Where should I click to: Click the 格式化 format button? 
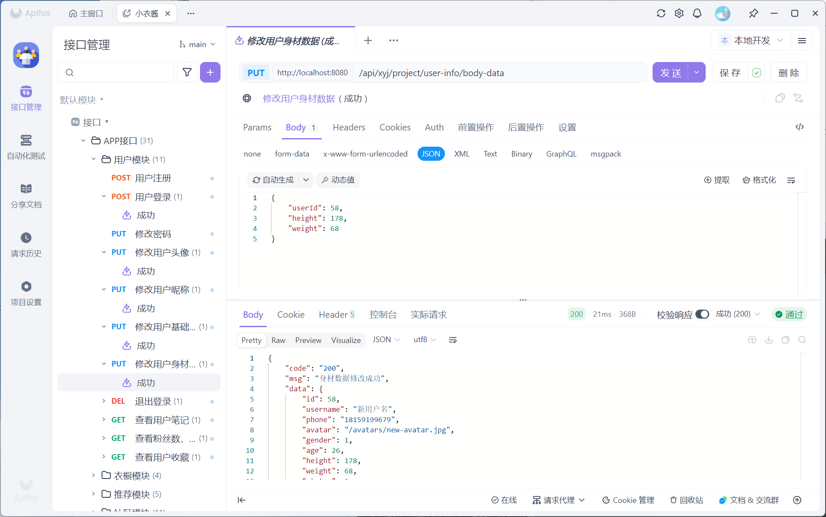pos(759,180)
